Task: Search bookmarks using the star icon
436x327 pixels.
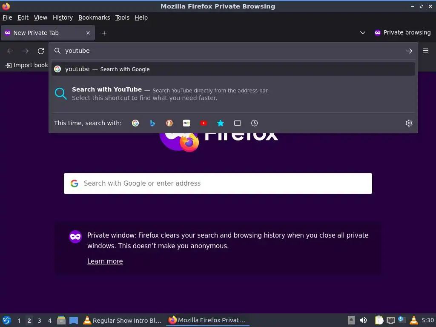Action: click(x=221, y=123)
